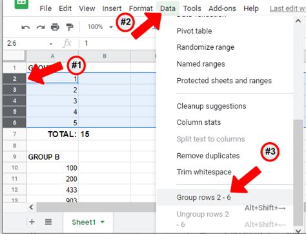Select column B header

coord(105,56)
